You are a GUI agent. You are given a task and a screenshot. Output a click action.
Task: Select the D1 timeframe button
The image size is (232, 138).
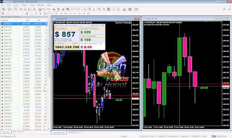(79, 14)
